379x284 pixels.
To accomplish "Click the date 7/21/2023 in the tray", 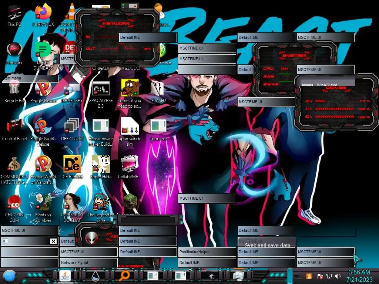I will pyautogui.click(x=359, y=280).
